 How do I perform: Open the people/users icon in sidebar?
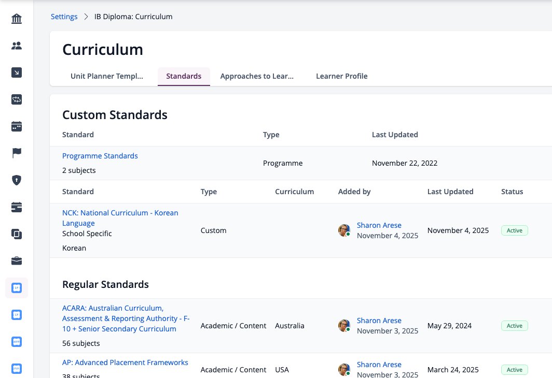[x=17, y=46]
